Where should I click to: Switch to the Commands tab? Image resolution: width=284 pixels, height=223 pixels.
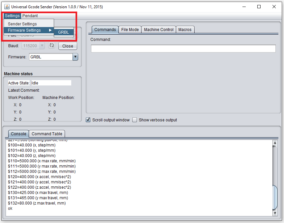(x=105, y=30)
